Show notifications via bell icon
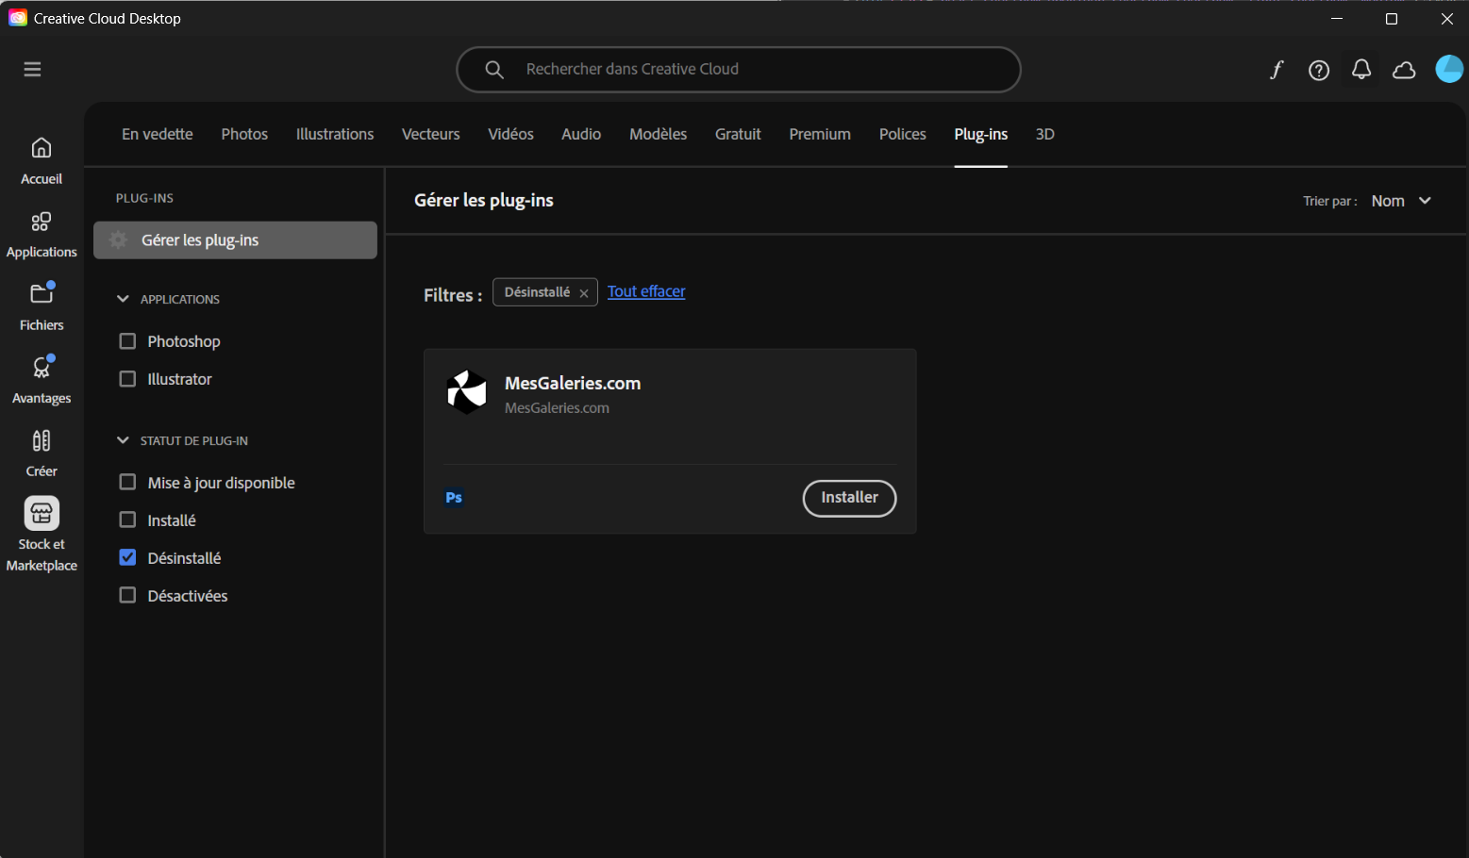 (1361, 69)
